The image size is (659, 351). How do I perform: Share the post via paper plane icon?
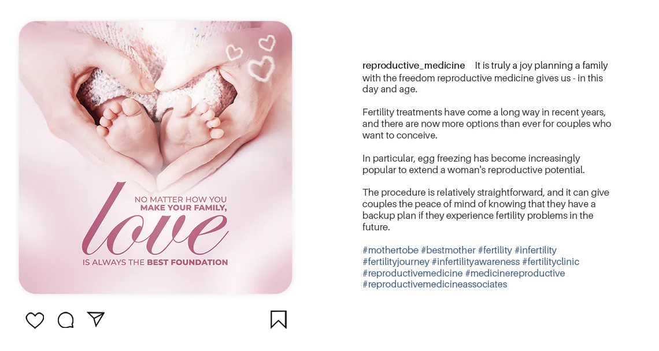coord(96,319)
